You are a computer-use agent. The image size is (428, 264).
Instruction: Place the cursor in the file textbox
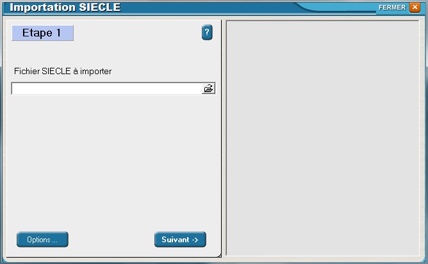(x=107, y=88)
